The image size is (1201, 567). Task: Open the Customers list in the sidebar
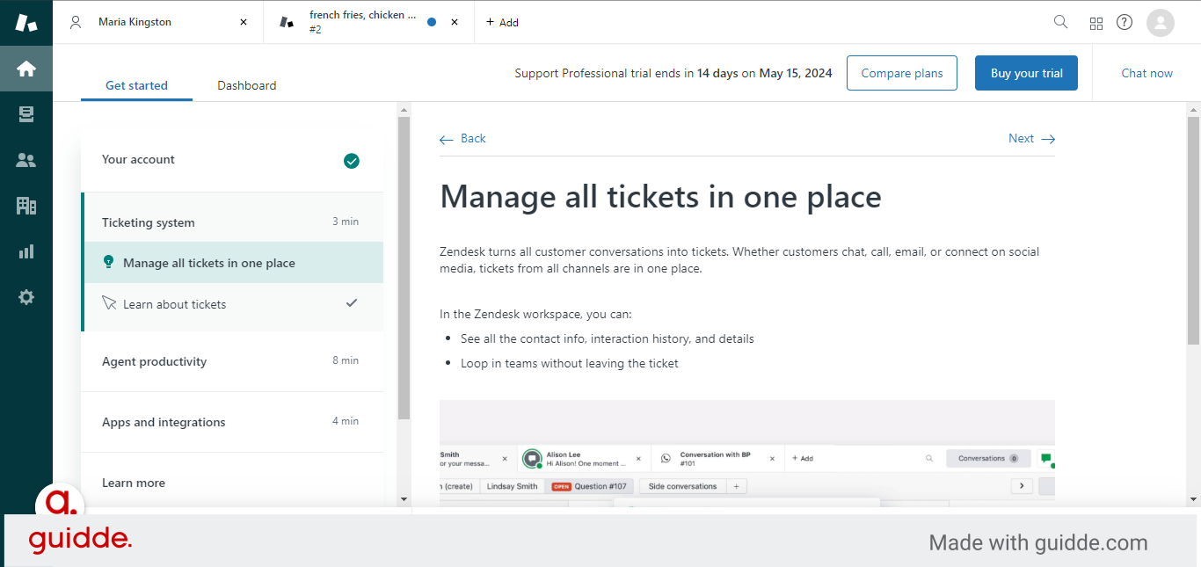pyautogui.click(x=26, y=160)
